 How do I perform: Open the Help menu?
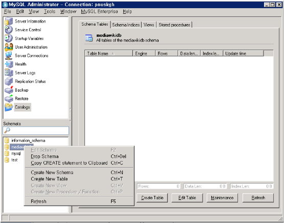pyautogui.click(x=127, y=12)
